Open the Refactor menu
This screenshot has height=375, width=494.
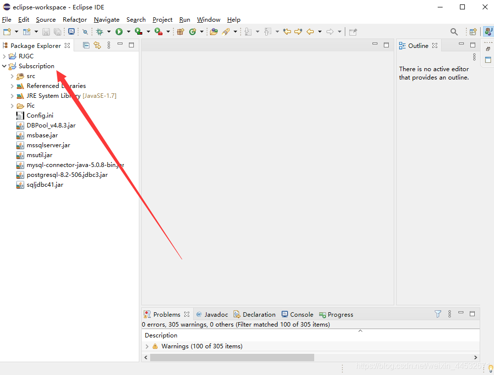click(x=75, y=20)
